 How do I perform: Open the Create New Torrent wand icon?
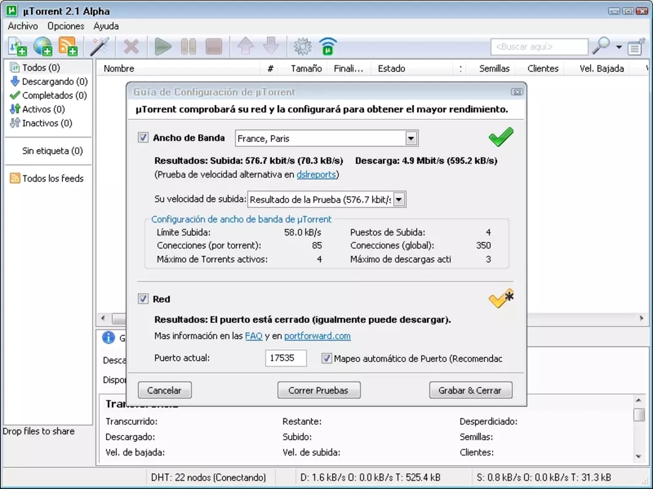tap(100, 46)
